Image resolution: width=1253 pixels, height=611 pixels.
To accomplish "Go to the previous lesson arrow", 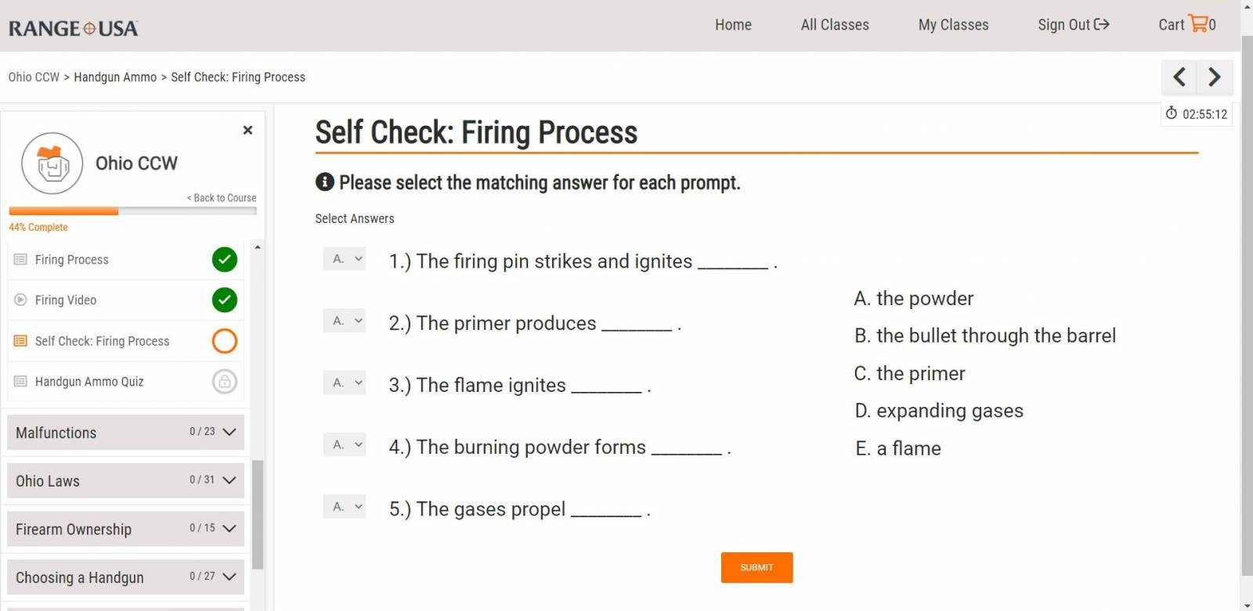I will [1179, 77].
